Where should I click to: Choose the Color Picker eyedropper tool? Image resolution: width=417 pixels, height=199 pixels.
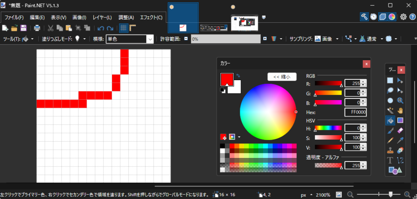[400, 140]
